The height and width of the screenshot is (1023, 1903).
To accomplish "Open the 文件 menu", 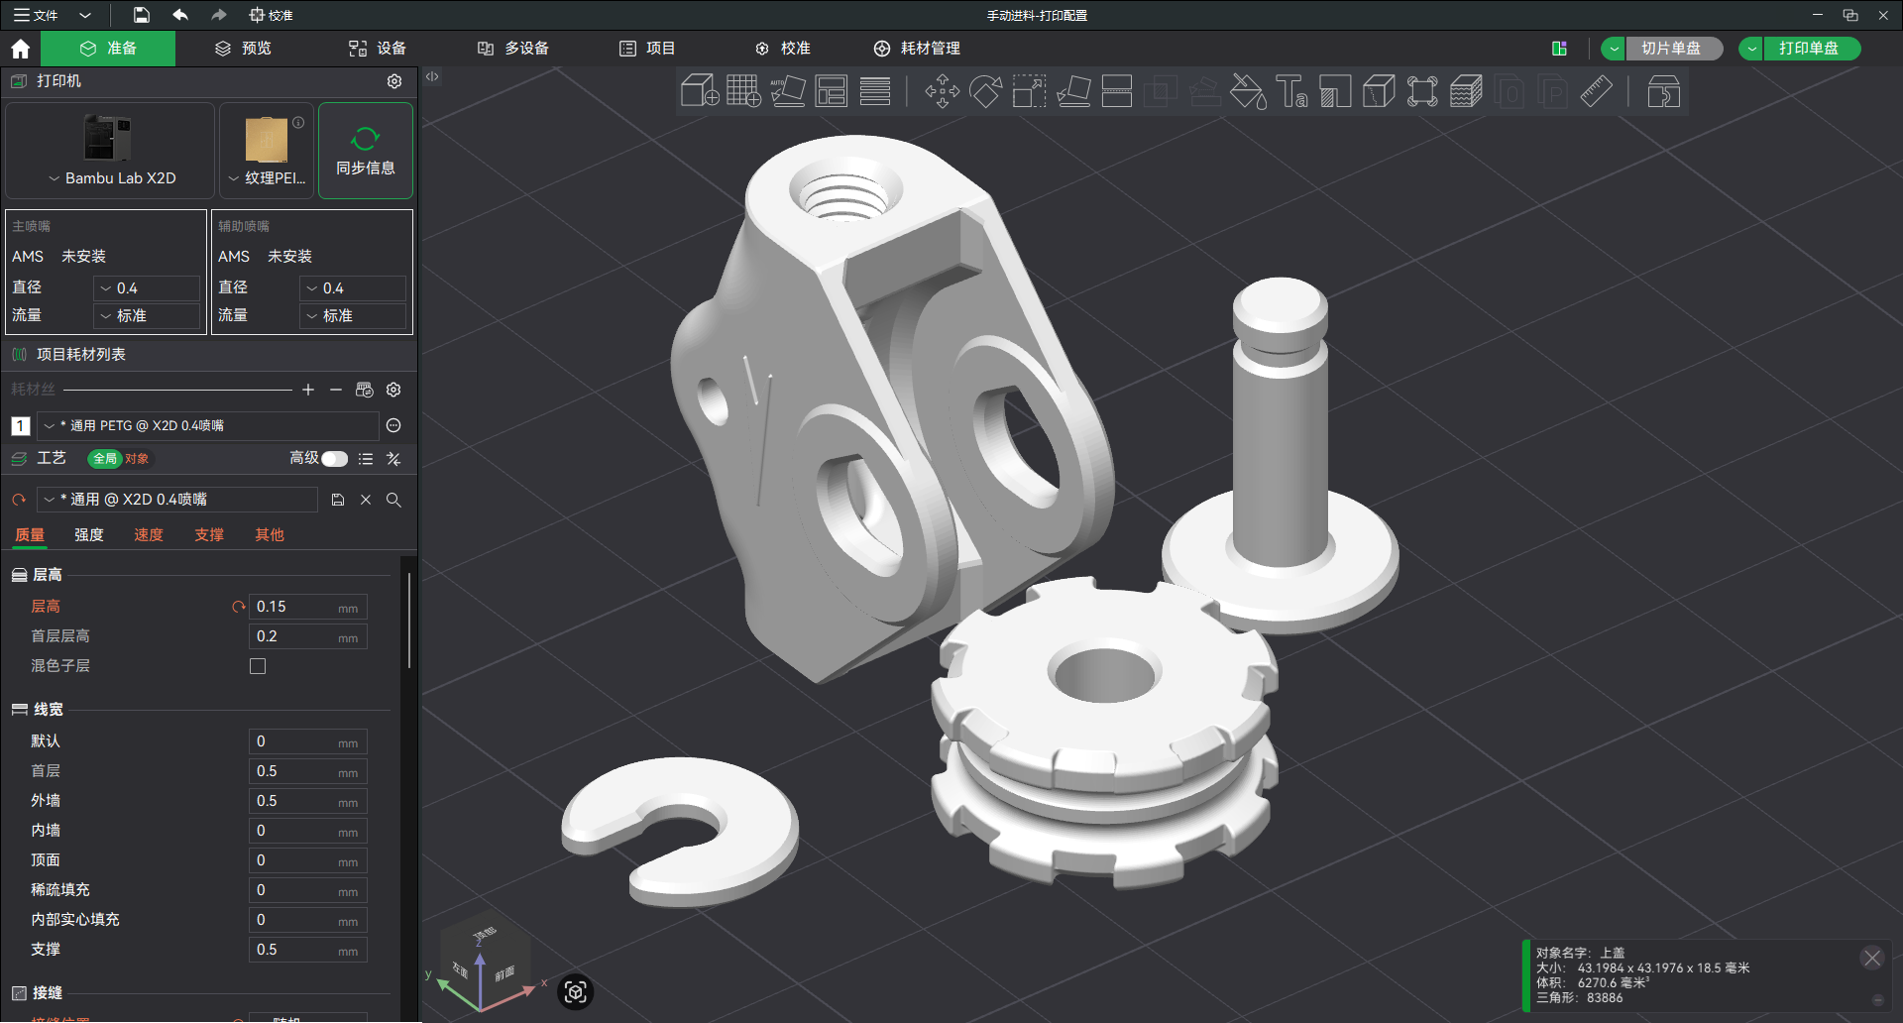I will [36, 15].
